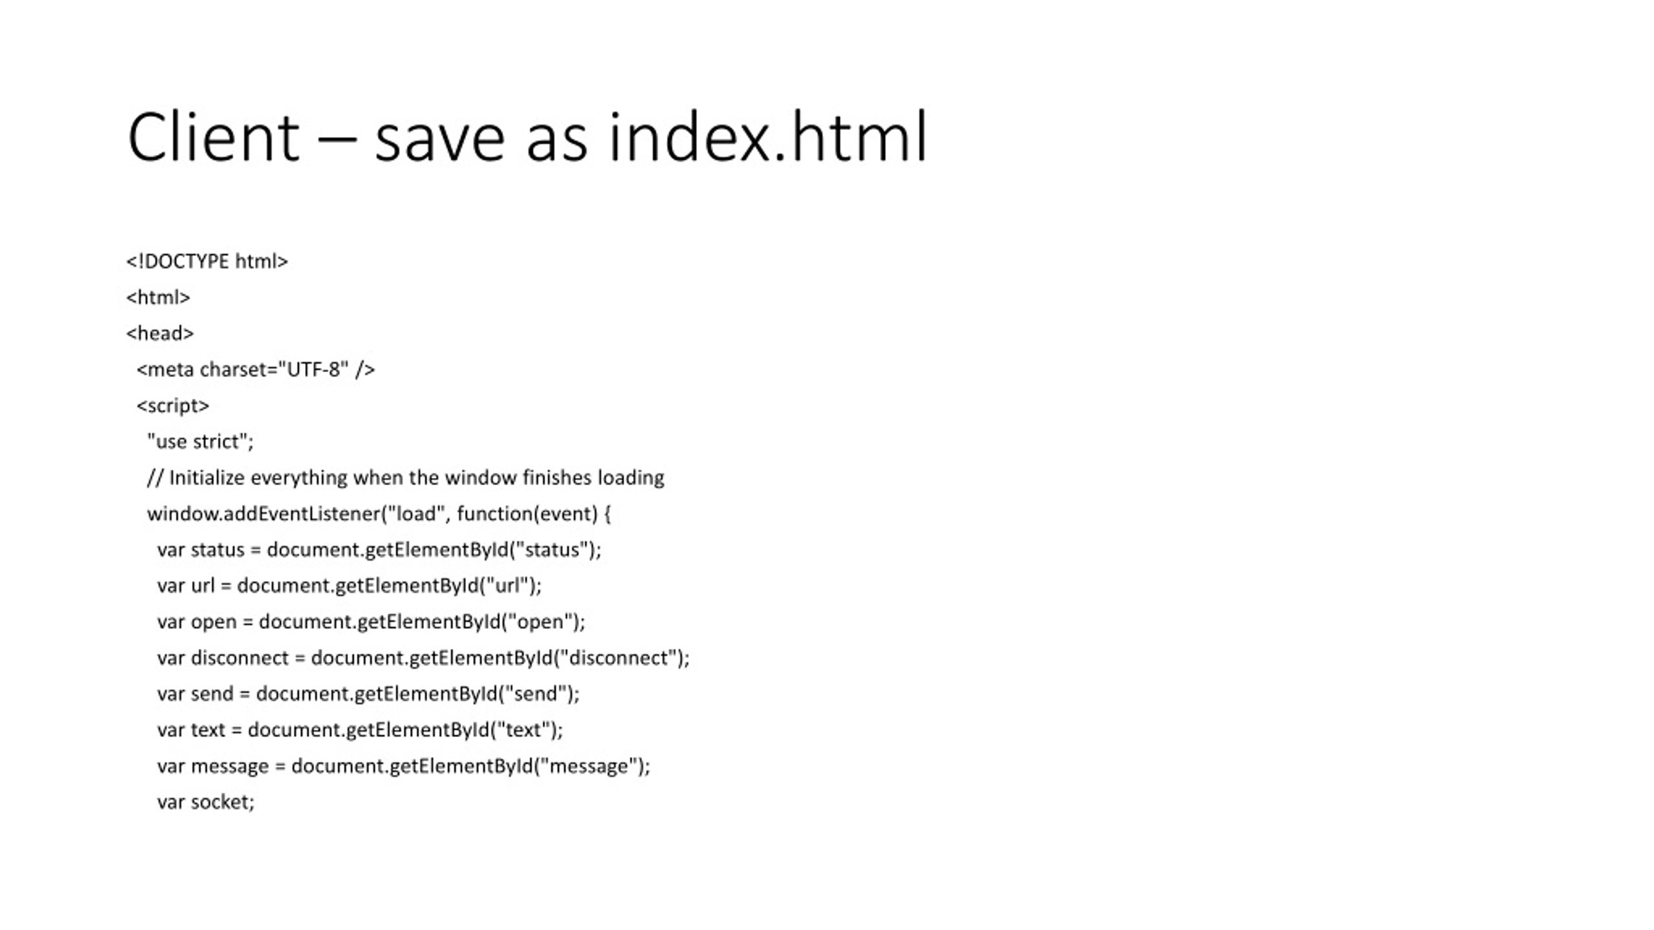Click the word 'index.html' in the title

click(x=768, y=138)
